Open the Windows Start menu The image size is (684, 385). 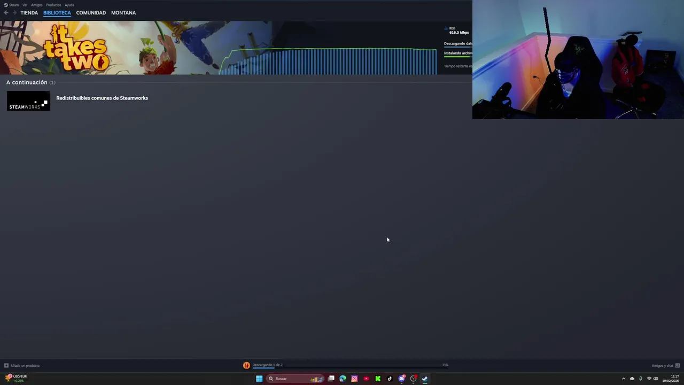coord(259,379)
